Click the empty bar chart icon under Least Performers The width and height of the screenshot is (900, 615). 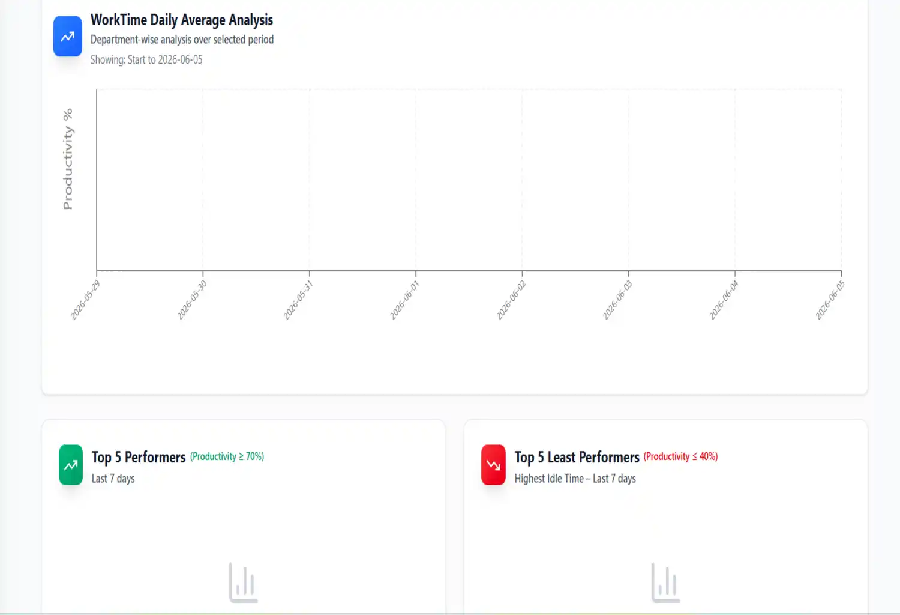665,583
